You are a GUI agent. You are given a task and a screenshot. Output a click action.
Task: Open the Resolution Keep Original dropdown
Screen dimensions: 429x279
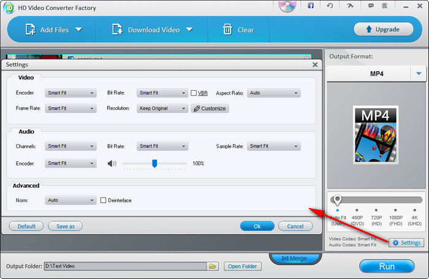click(x=162, y=109)
